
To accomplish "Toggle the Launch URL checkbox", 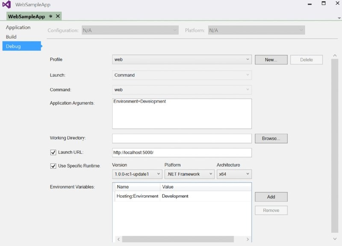I will click(x=53, y=152).
